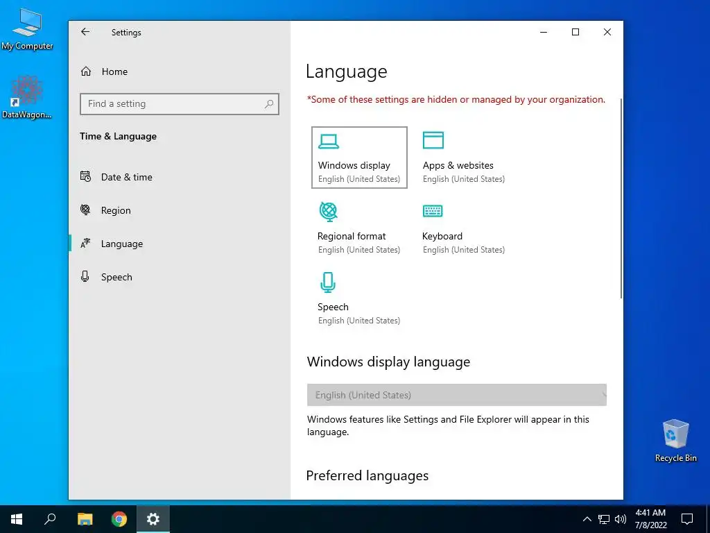
Task: Click the search magnifier in settings box
Action: (x=269, y=104)
